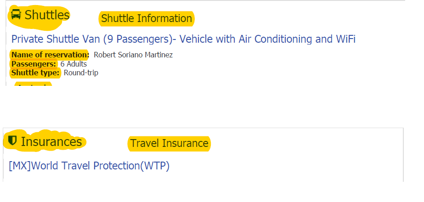Select the Shuttles section heading
The width and height of the screenshot is (424, 202).
(47, 15)
